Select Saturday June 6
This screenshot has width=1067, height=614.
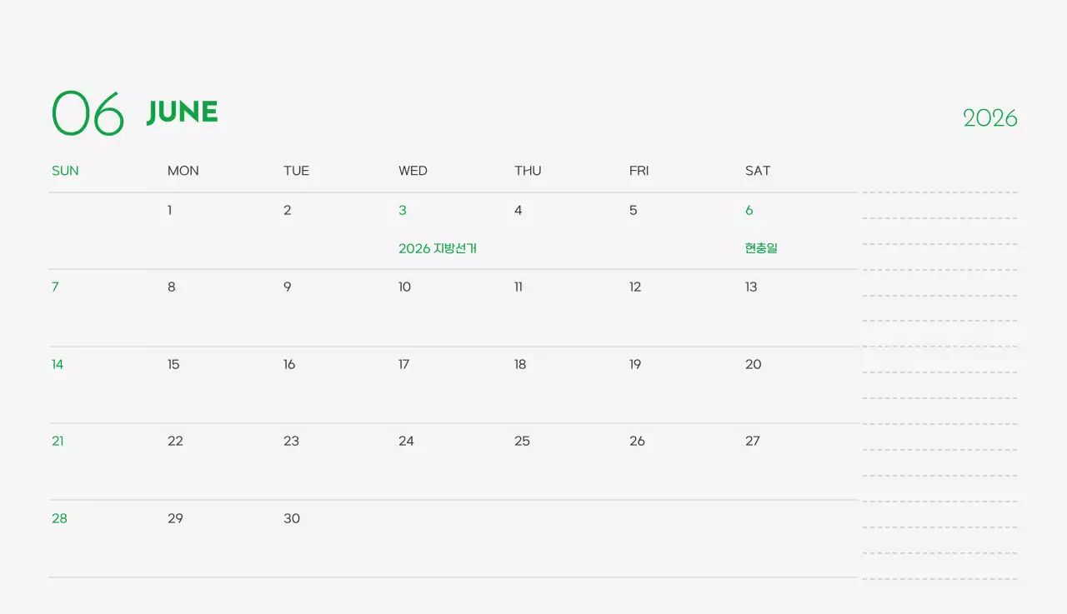coord(749,211)
